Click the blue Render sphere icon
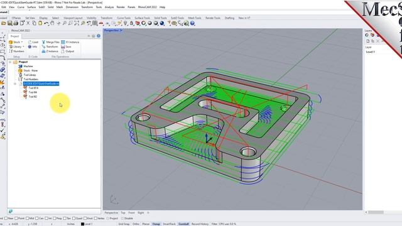The height and width of the screenshot is (226, 402). [x=162, y=23]
